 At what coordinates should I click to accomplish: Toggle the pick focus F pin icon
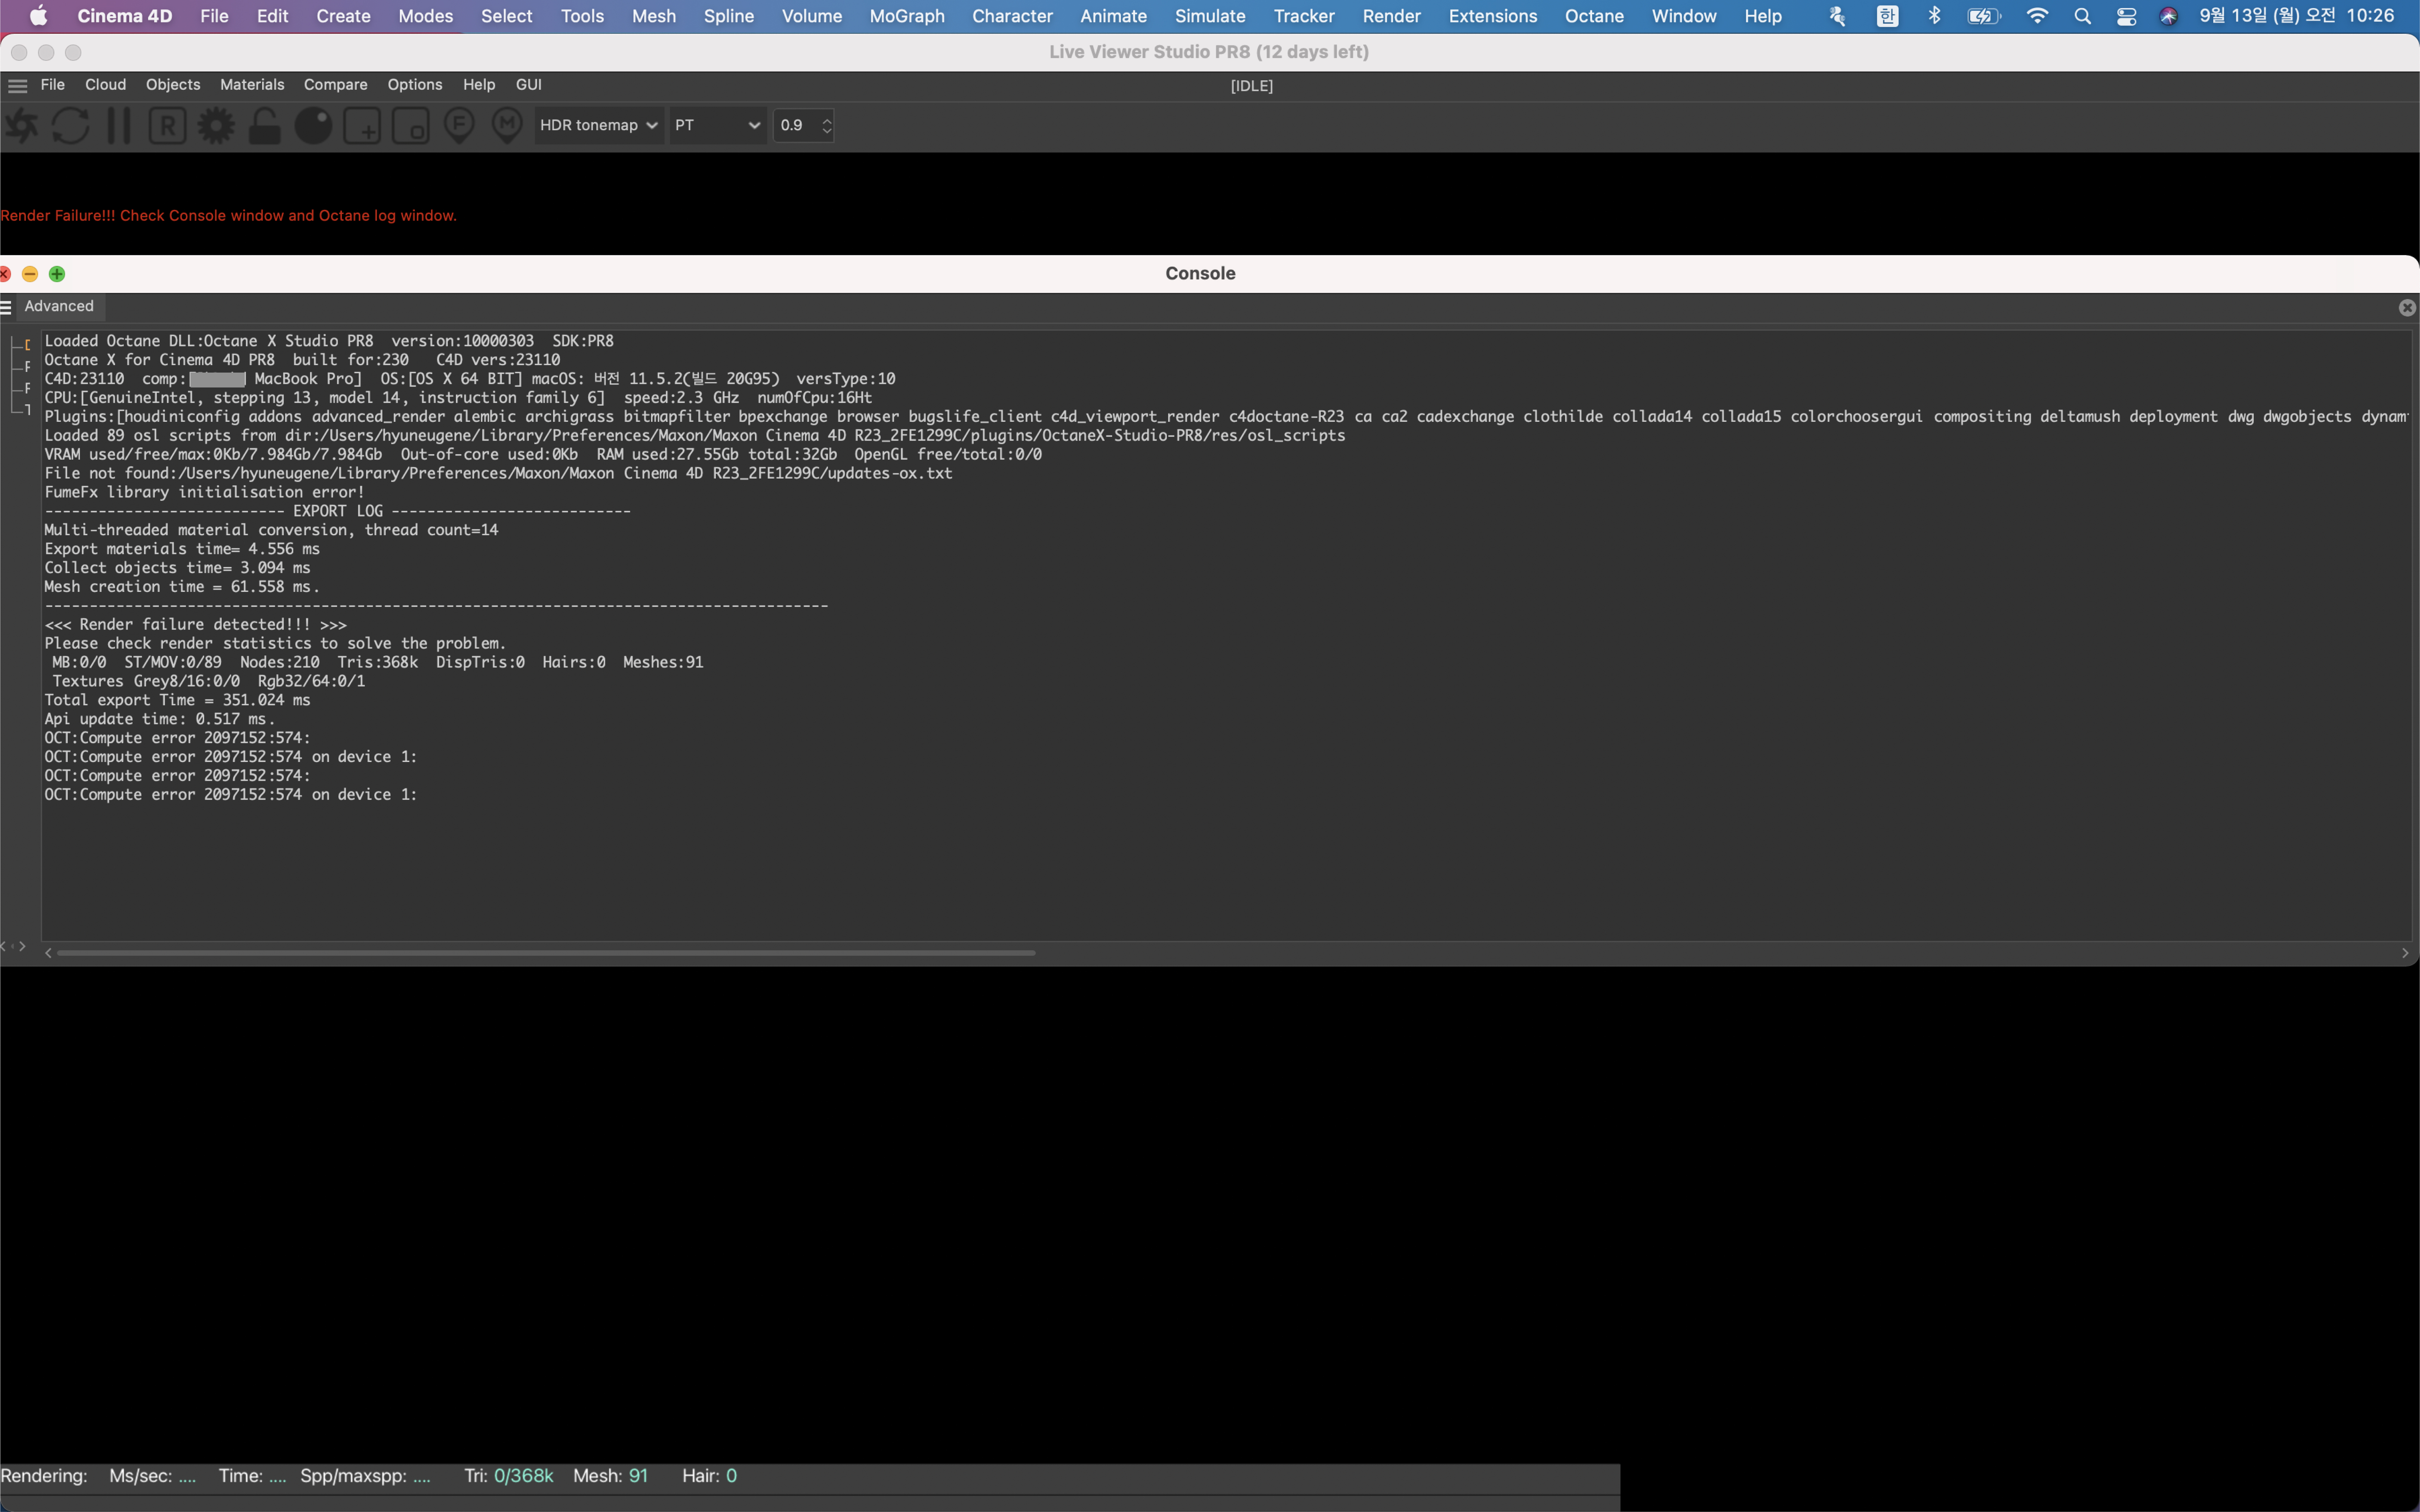pos(459,126)
